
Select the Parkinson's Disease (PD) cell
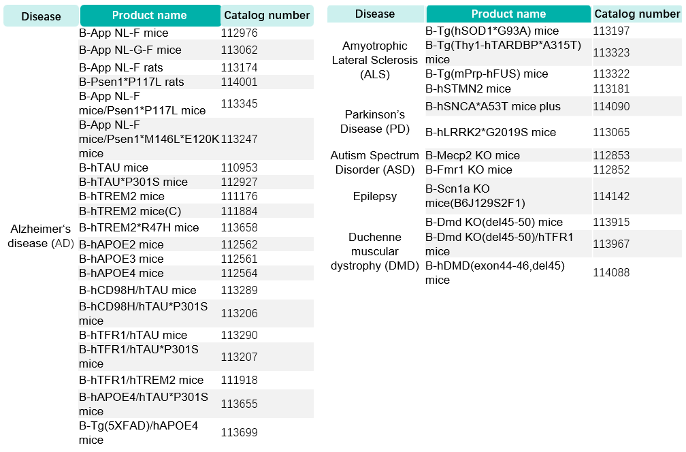pyautogui.click(x=375, y=122)
